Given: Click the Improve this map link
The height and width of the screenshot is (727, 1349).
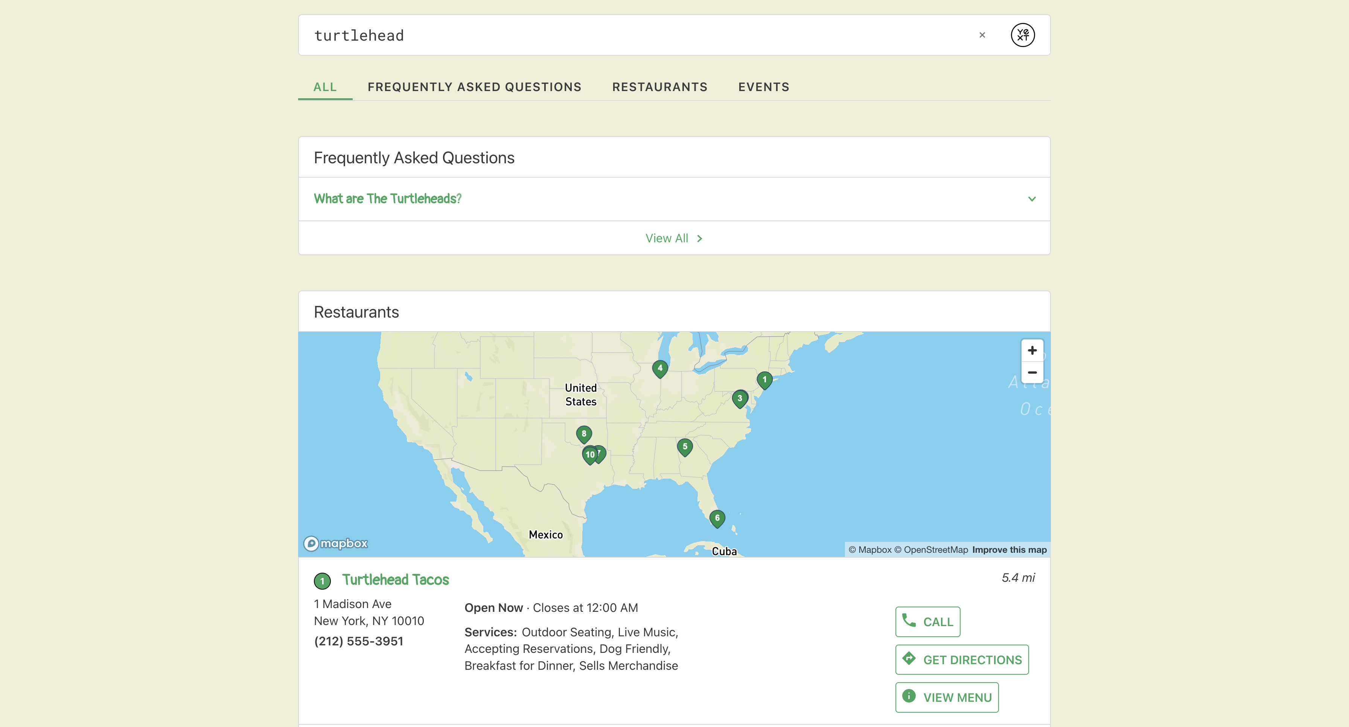Looking at the screenshot, I should click(1009, 549).
